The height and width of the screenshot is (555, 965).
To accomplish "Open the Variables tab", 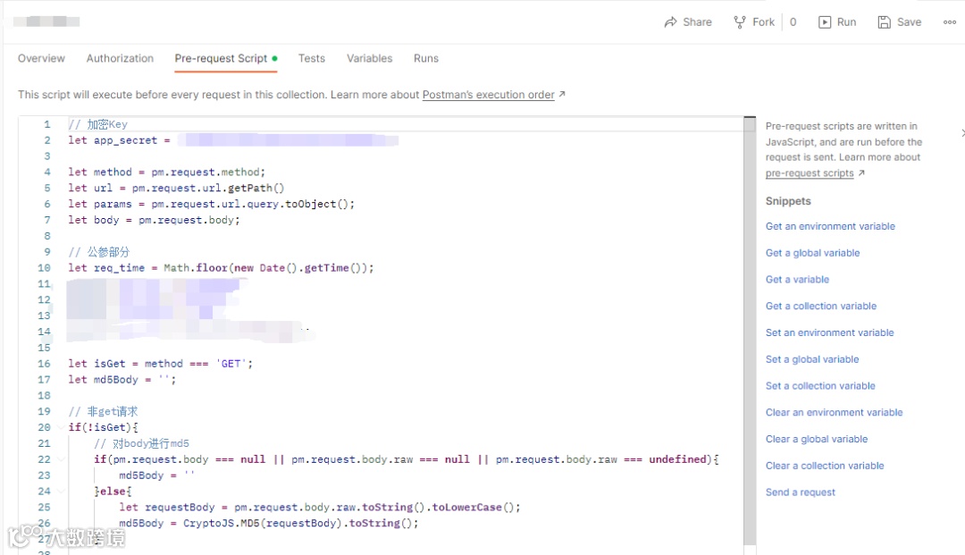I will tap(369, 58).
